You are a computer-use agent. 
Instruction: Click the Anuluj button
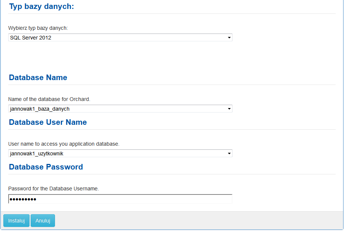click(43, 221)
